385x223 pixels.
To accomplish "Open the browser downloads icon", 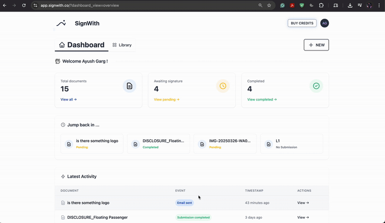I will point(350,5).
